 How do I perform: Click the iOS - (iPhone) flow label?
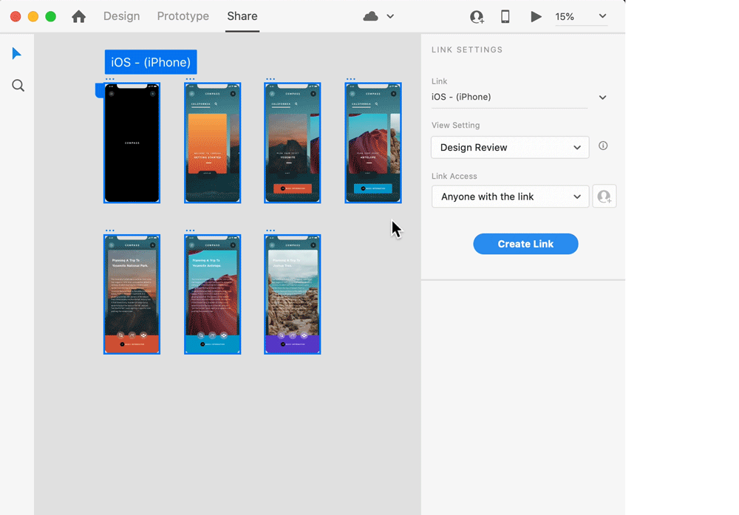coord(151,62)
